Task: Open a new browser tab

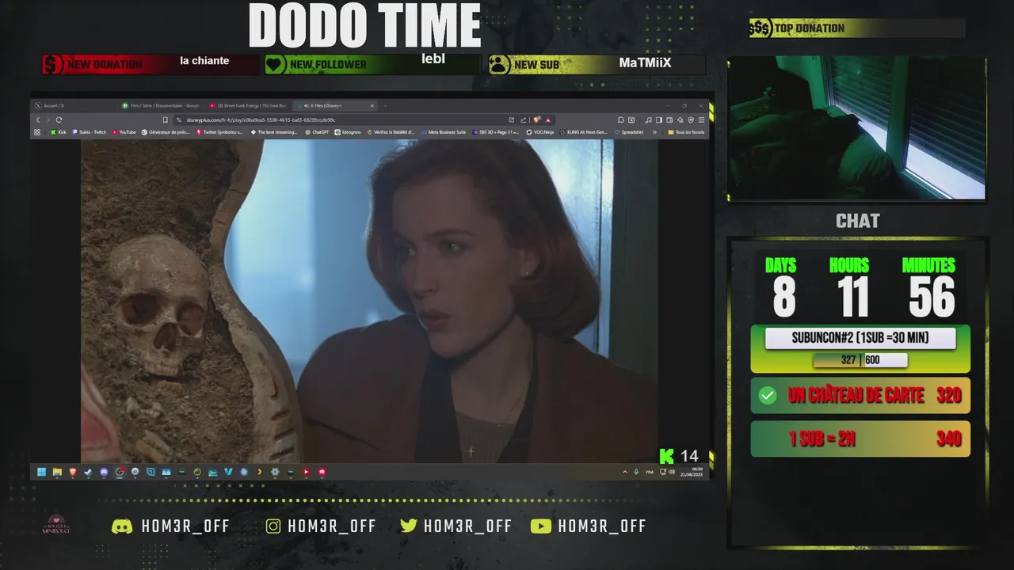Action: (385, 105)
